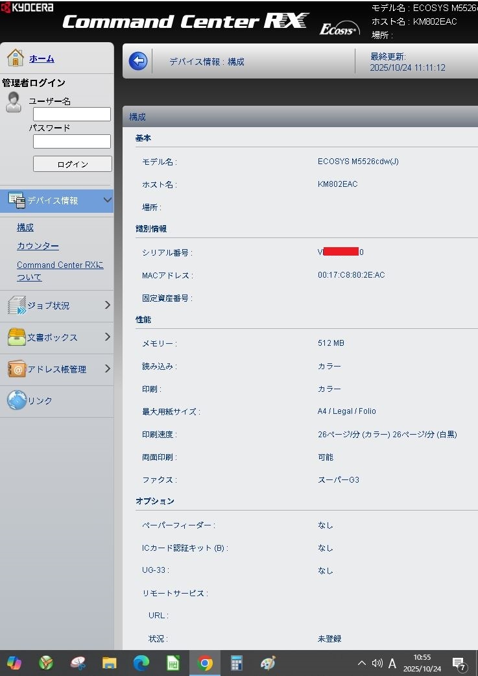The height and width of the screenshot is (676, 478).
Task: Open the green sphere app in taskbar
Action: (46, 663)
